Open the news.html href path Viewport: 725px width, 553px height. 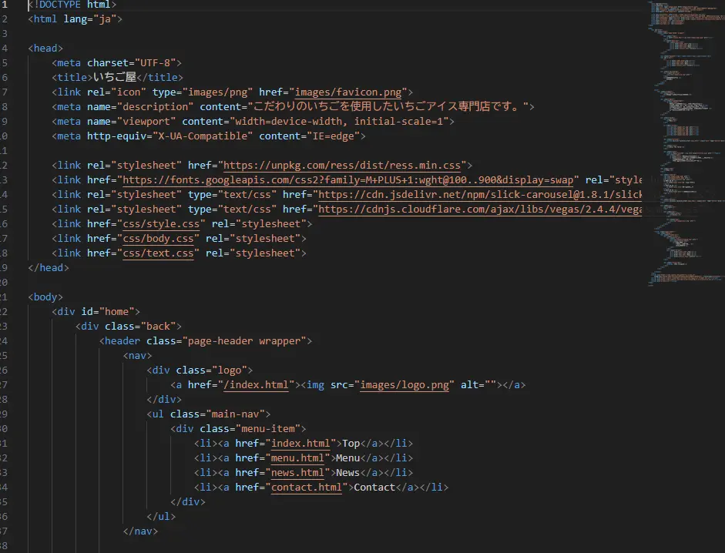(298, 472)
